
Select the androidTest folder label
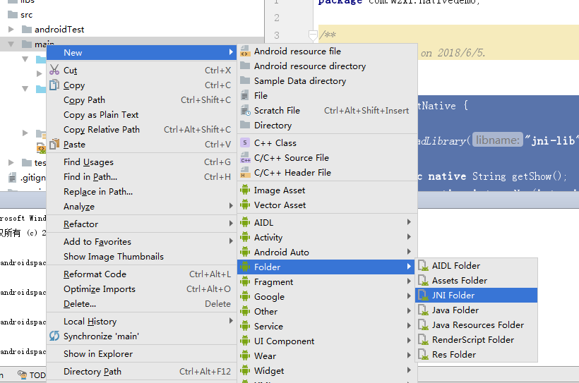(59, 29)
